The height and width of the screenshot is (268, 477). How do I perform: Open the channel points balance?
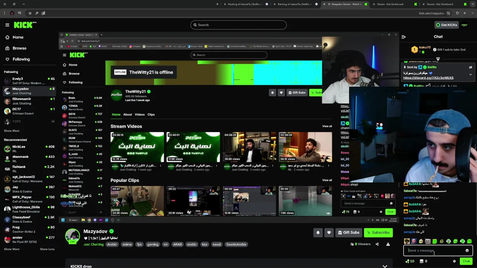point(410,261)
